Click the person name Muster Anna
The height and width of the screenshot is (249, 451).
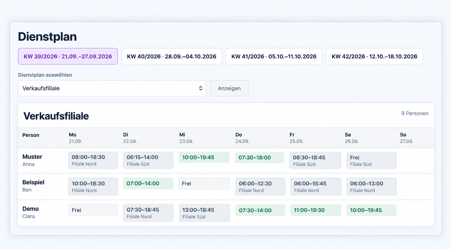point(32,160)
